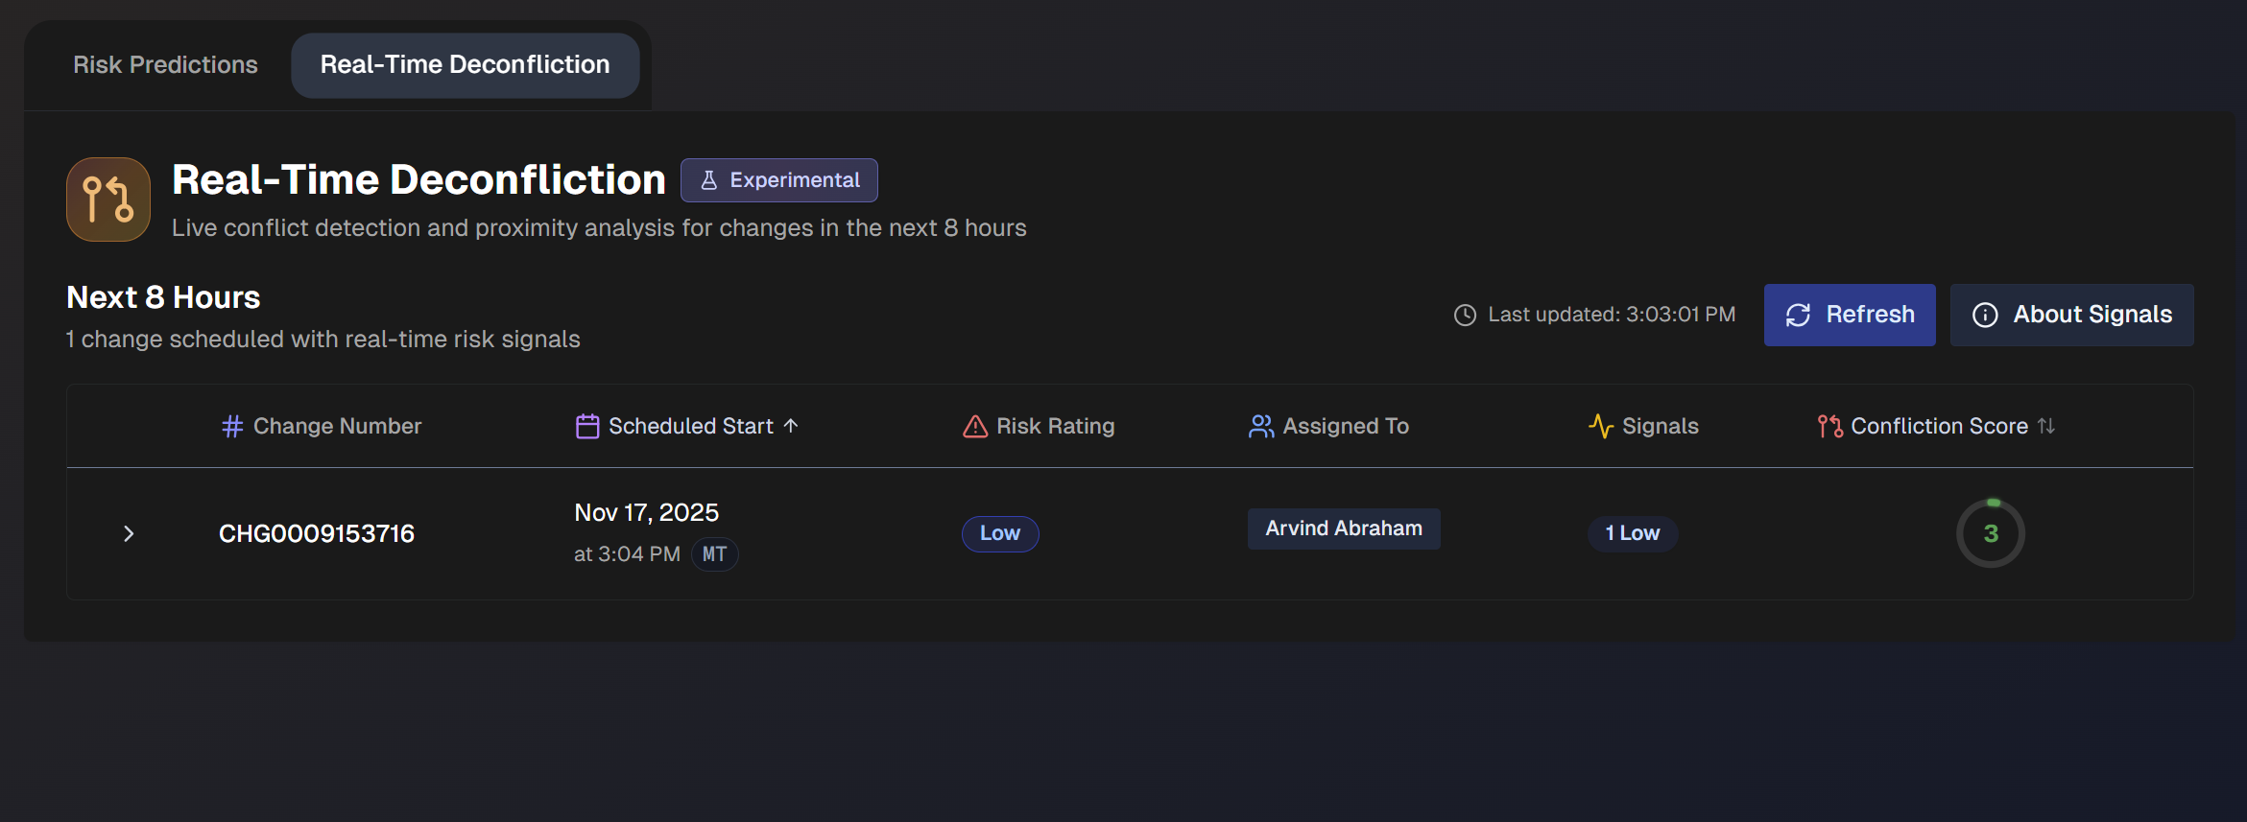This screenshot has height=822, width=2247.
Task: Expand the CHG0009153716 row chevron
Action: pos(129,533)
